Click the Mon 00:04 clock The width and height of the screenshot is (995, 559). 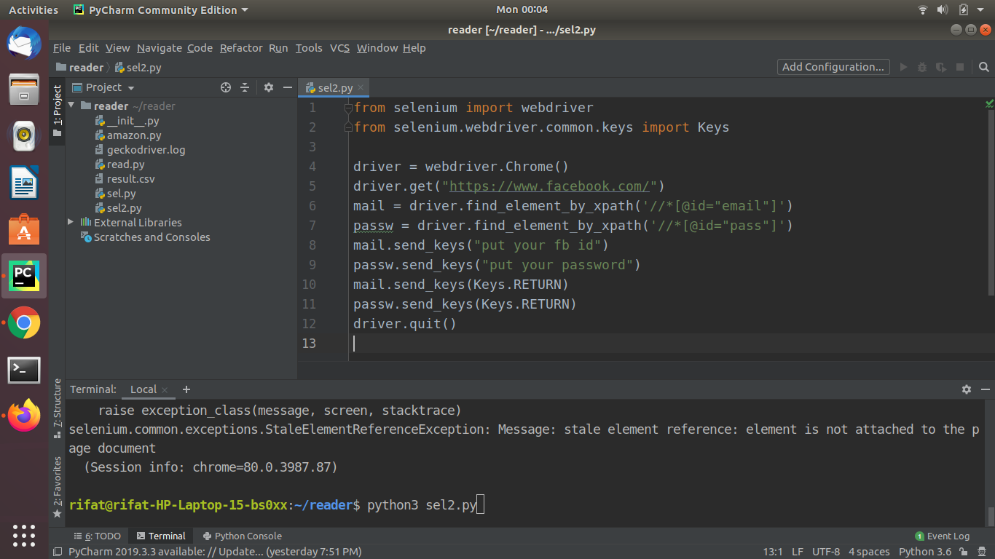tap(522, 9)
